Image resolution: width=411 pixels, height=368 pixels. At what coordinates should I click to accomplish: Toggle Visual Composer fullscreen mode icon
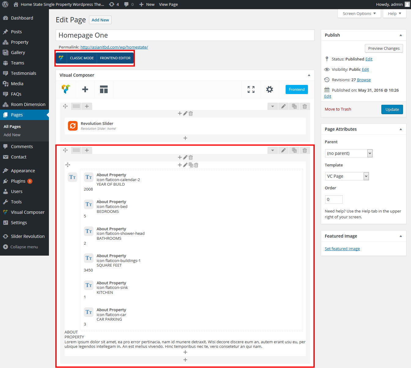[251, 89]
